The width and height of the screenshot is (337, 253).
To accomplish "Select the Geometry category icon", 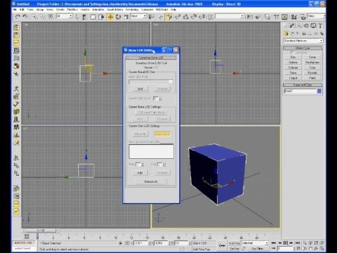I will pos(286,34).
